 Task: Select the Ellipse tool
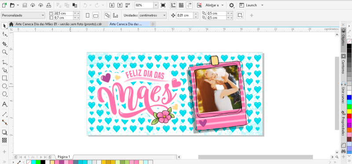[x=4, y=86]
